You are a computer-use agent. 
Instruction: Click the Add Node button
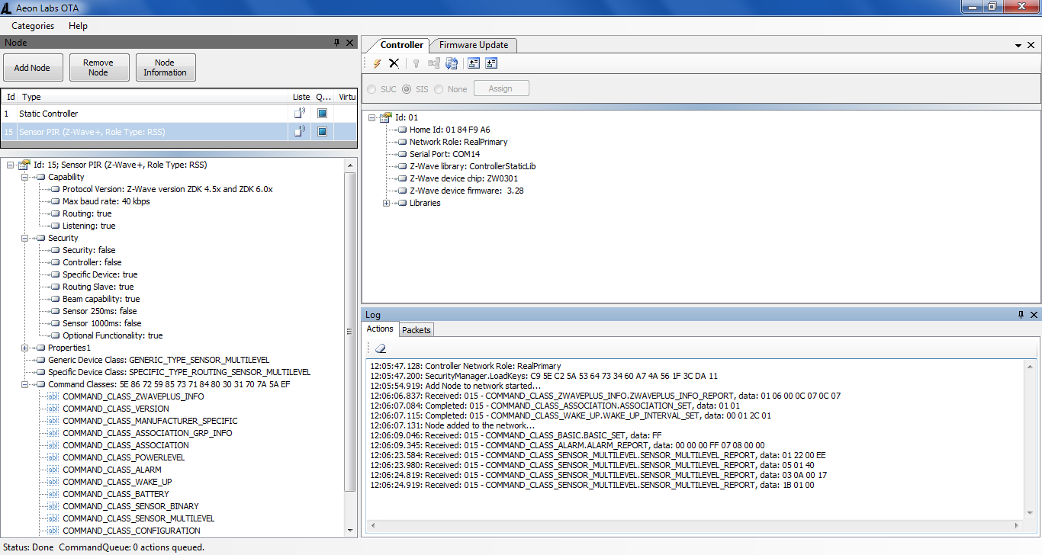pos(32,68)
